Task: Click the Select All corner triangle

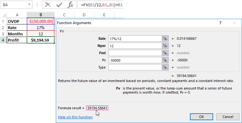Action: click(4, 15)
